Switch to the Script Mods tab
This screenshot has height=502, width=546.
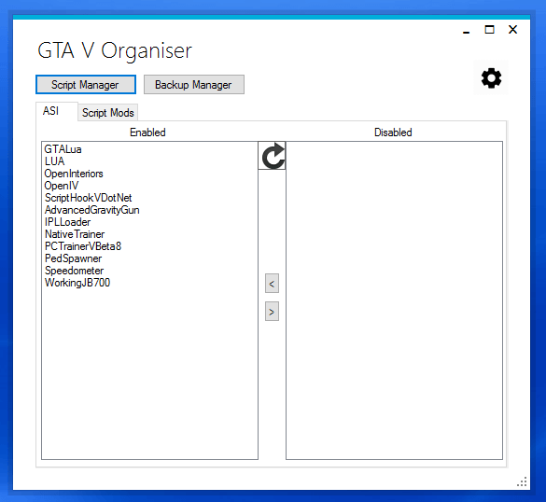108,113
